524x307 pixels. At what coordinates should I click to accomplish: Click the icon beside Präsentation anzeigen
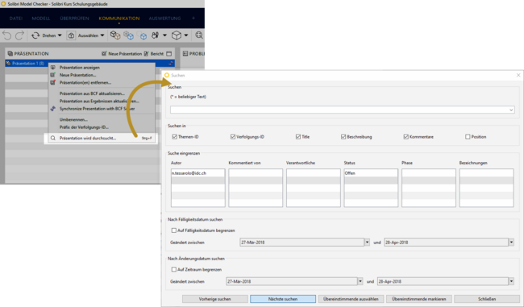tap(52, 67)
